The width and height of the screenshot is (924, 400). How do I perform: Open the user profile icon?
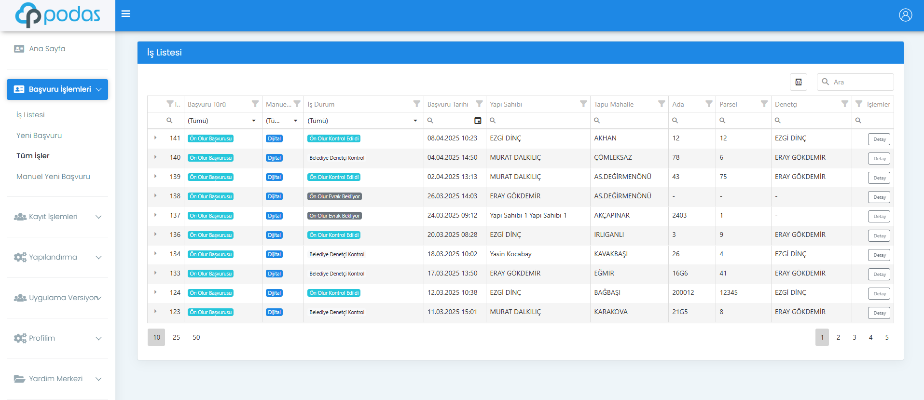905,15
